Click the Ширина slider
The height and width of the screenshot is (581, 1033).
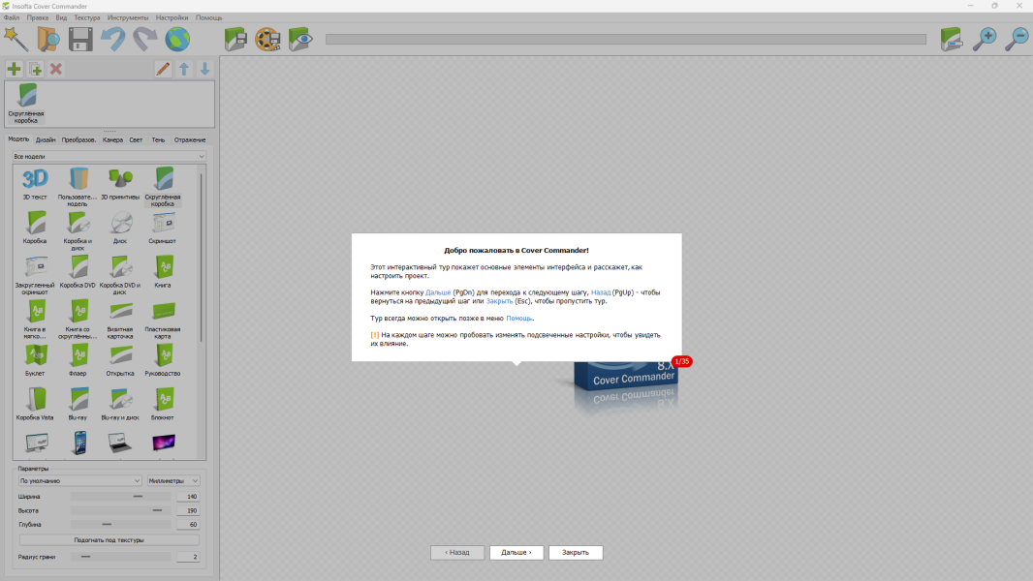click(x=120, y=497)
